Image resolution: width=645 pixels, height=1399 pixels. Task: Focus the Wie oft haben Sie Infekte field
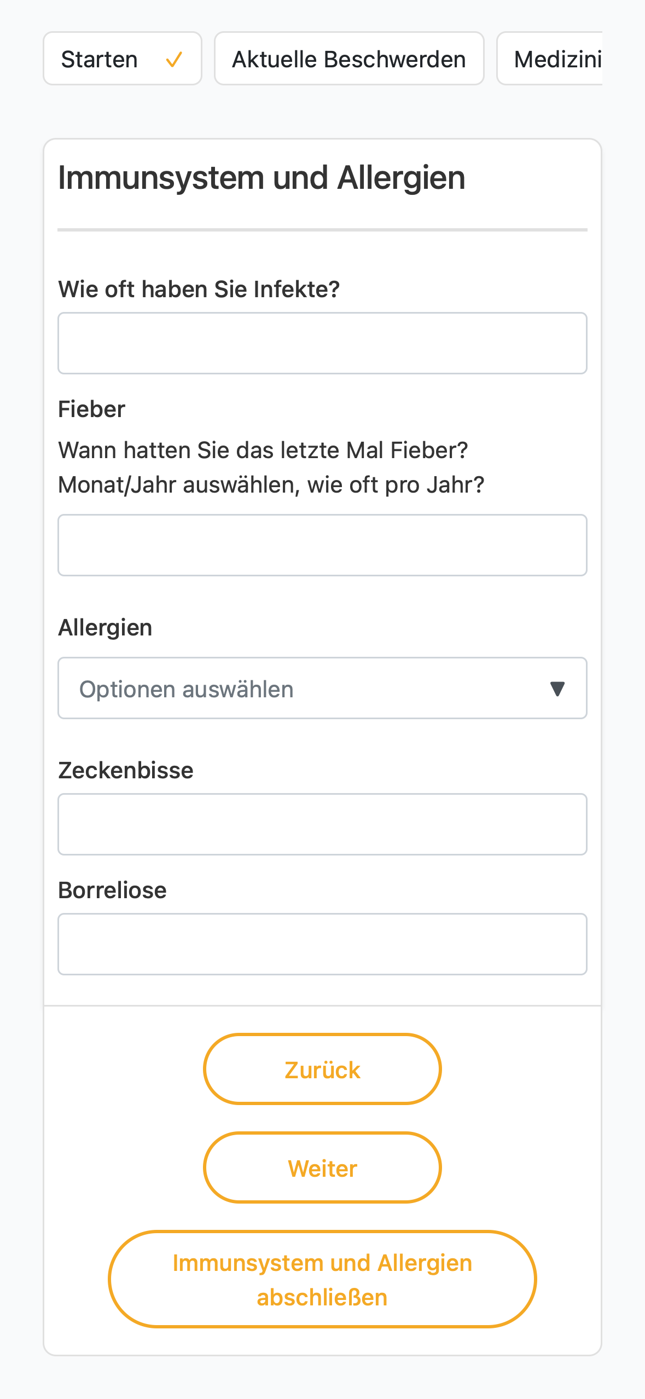coord(322,343)
